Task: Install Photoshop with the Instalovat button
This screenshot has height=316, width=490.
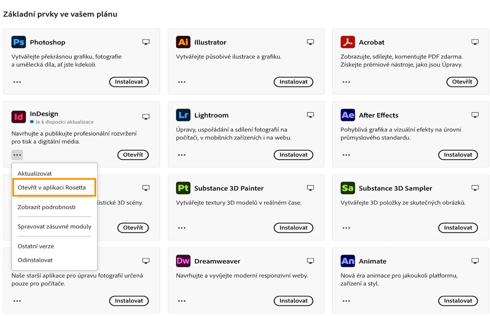Action: [x=129, y=82]
